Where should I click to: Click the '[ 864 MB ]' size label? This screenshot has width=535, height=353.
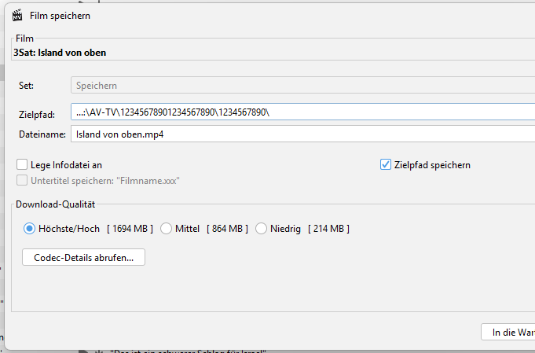(x=227, y=229)
